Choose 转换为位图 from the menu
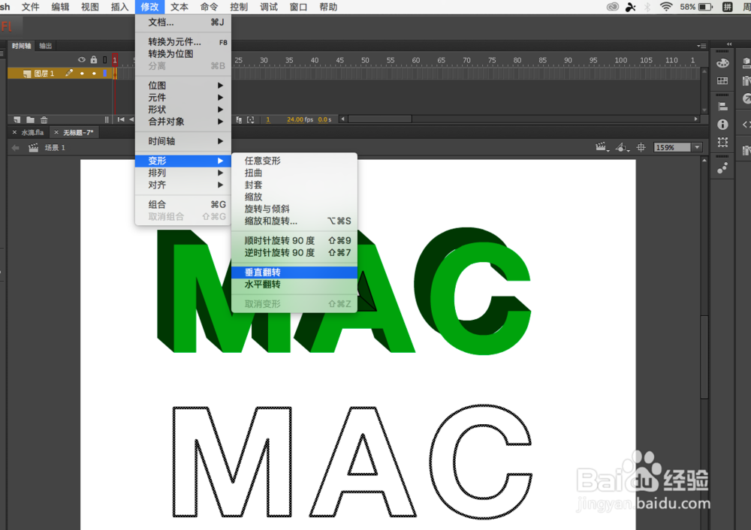The width and height of the screenshot is (751, 530). tap(183, 53)
